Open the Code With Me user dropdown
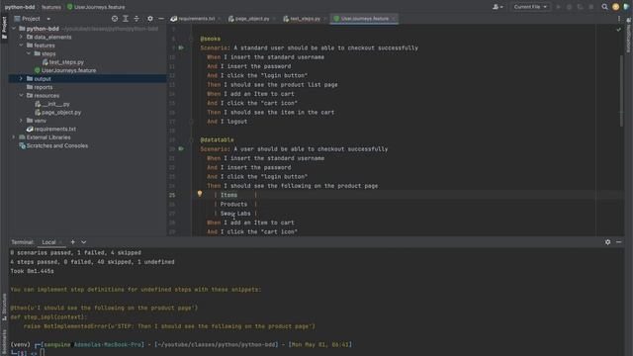Image resolution: width=633 pixels, height=356 pixels. 497,7
